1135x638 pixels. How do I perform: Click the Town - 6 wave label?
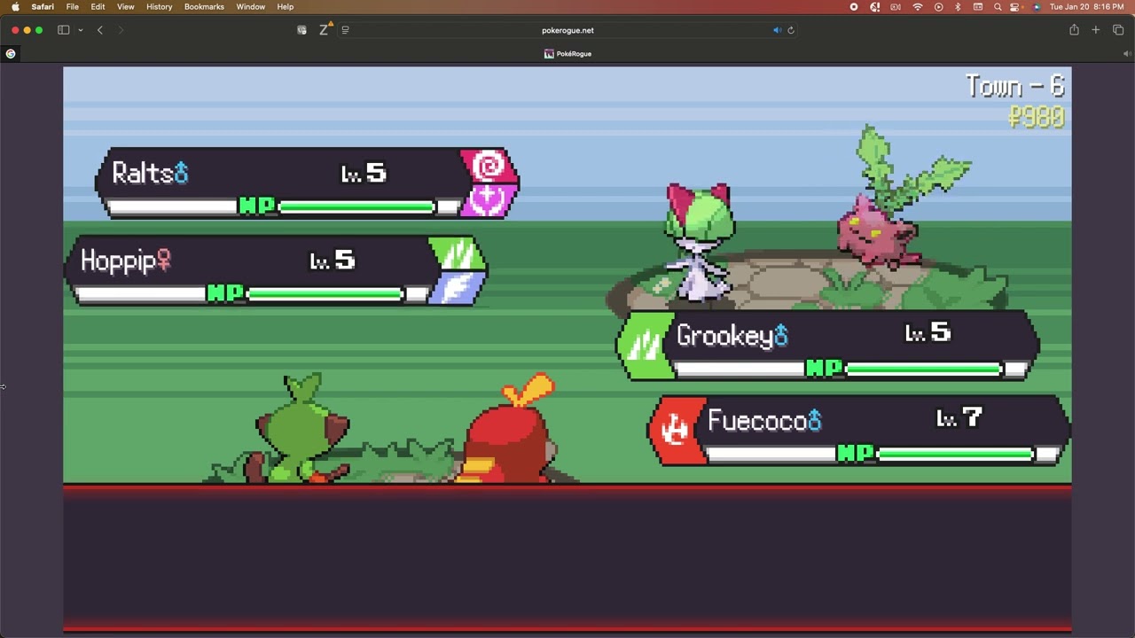pos(1014,86)
